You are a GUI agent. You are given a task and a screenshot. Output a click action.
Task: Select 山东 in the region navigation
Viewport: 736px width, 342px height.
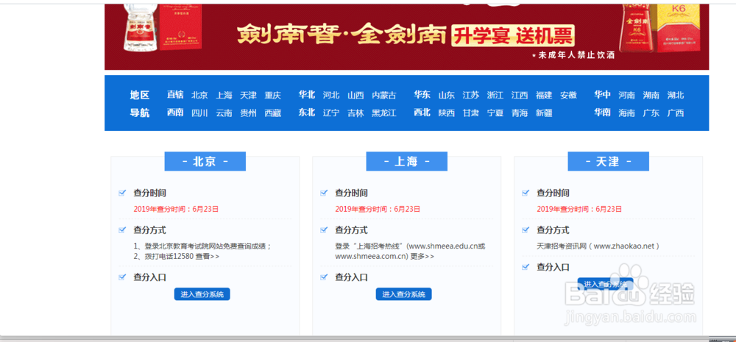point(447,95)
